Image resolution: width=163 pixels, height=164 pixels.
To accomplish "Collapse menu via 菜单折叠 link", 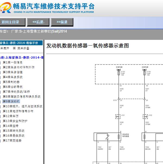I will tap(23, 48).
